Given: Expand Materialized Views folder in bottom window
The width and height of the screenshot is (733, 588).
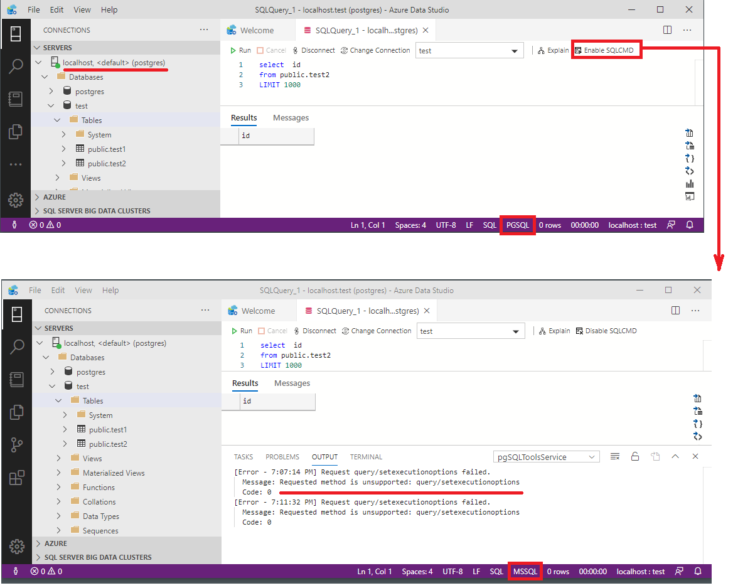Looking at the screenshot, I should click(x=58, y=473).
